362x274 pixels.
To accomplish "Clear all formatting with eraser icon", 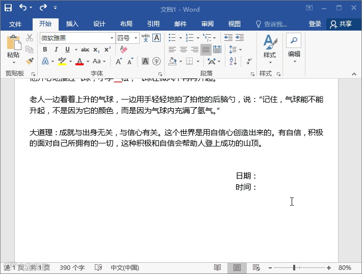I will point(123,49).
